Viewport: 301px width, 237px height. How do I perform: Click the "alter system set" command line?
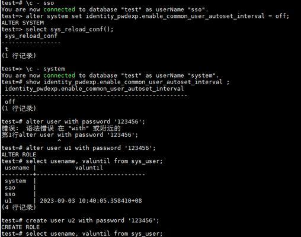pyautogui.click(x=145, y=16)
